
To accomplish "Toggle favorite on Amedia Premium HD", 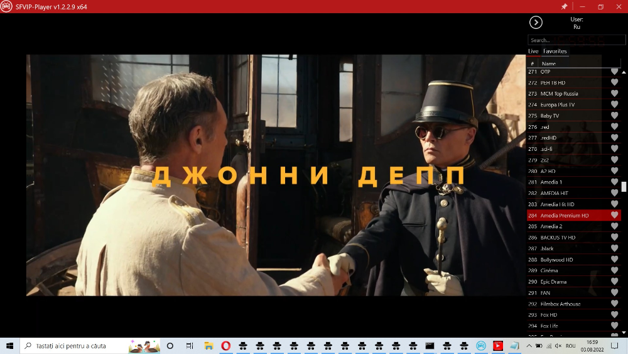I will point(614,215).
